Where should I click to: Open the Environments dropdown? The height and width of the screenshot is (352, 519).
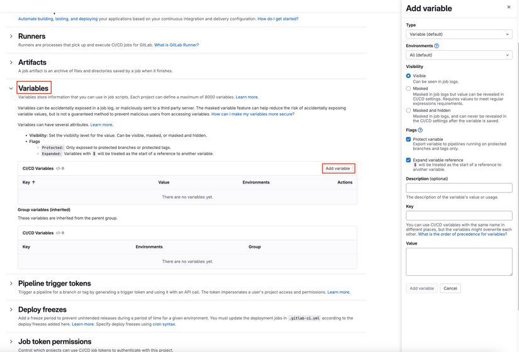[x=459, y=55]
